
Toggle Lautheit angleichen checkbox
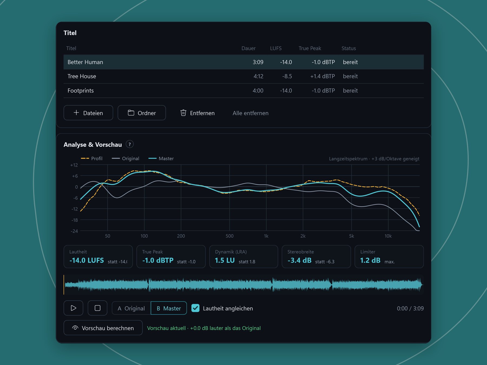pos(195,308)
